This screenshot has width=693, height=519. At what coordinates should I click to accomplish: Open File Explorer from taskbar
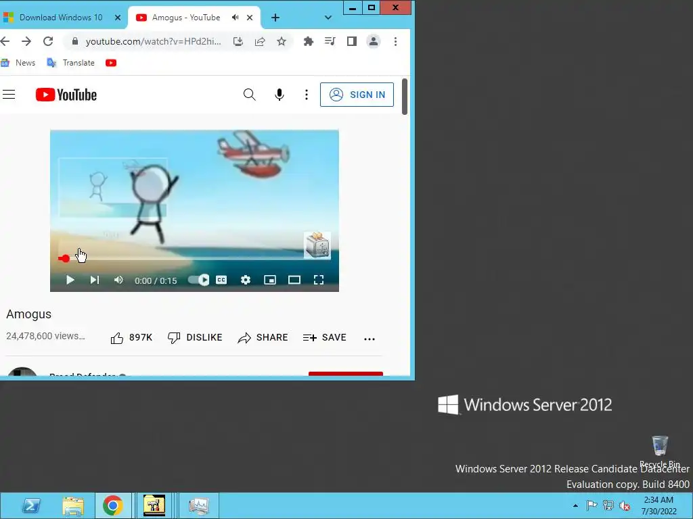point(73,505)
